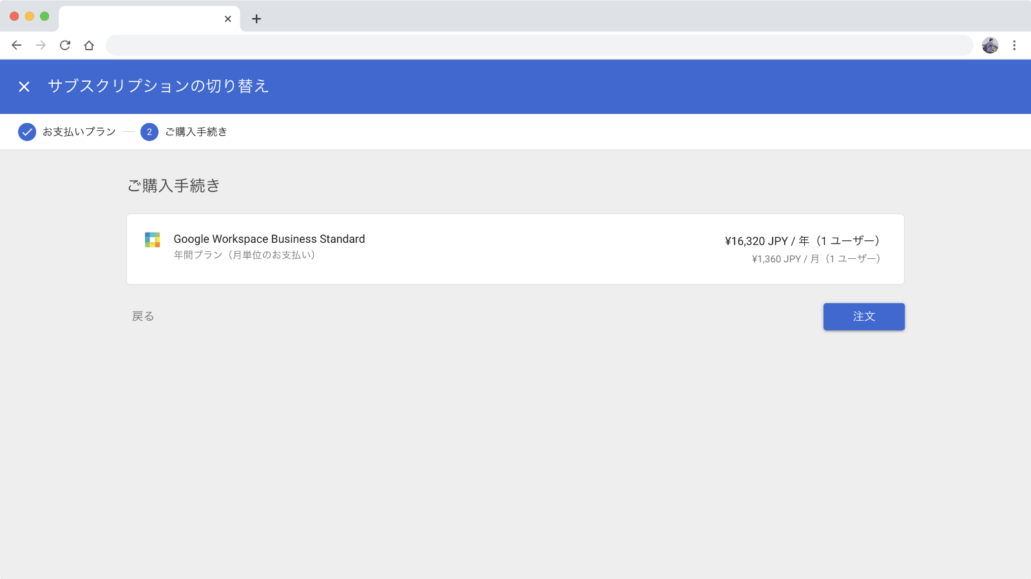The image size is (1031, 579).
Task: Click the Google Workspace product logo
Action: [152, 240]
